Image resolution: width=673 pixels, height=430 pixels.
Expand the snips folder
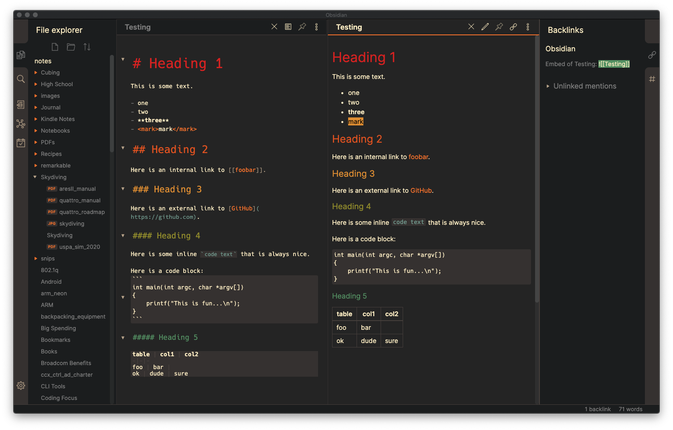36,258
